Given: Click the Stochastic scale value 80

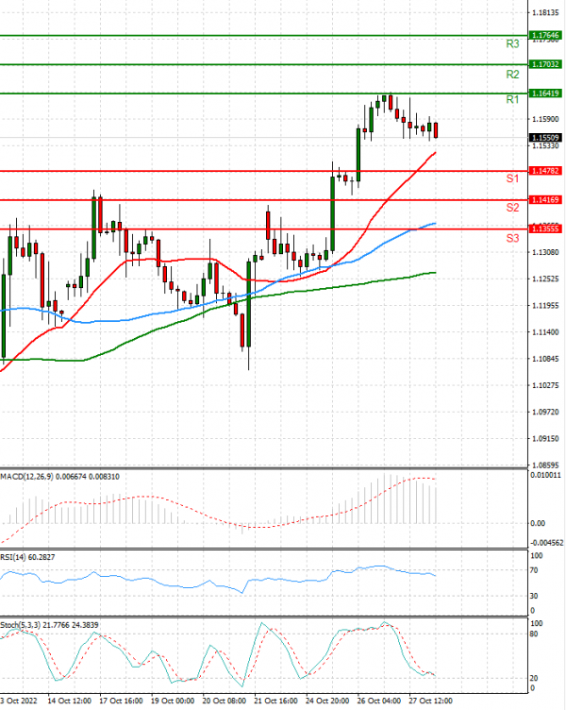Looking at the screenshot, I should (x=534, y=634).
